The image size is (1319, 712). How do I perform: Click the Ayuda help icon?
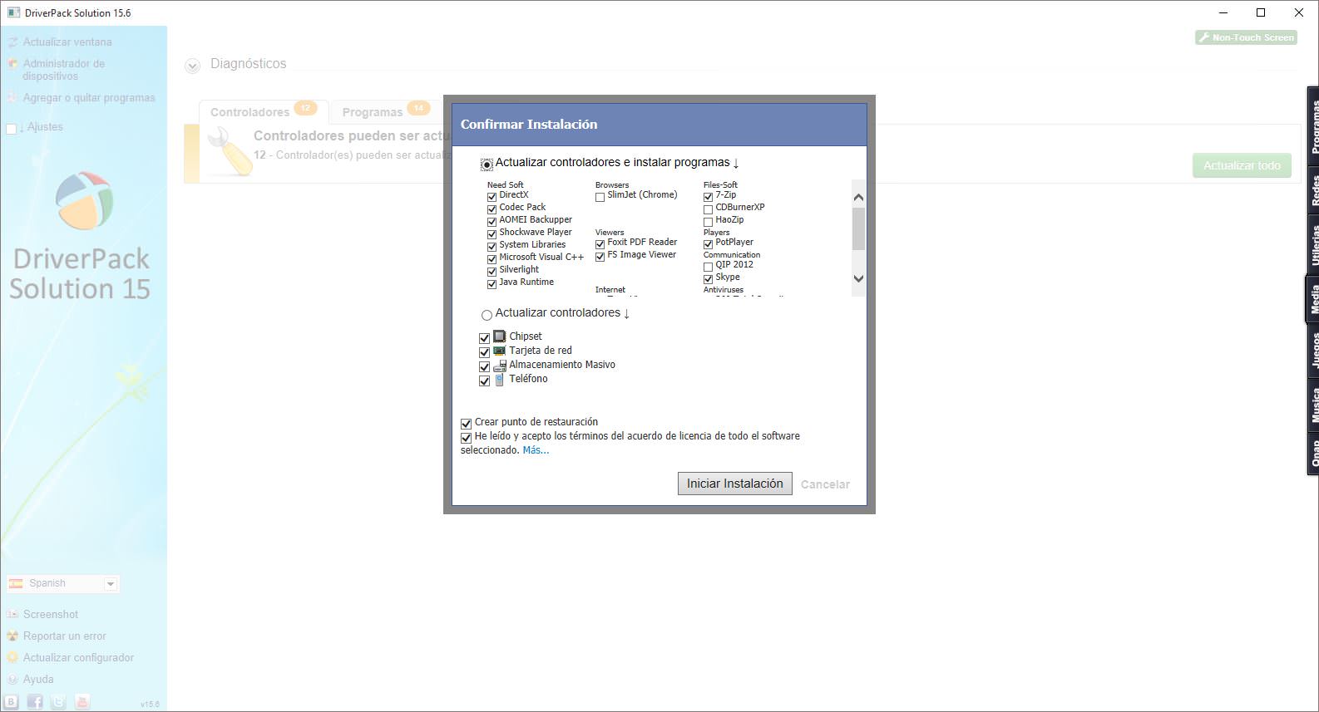12,680
